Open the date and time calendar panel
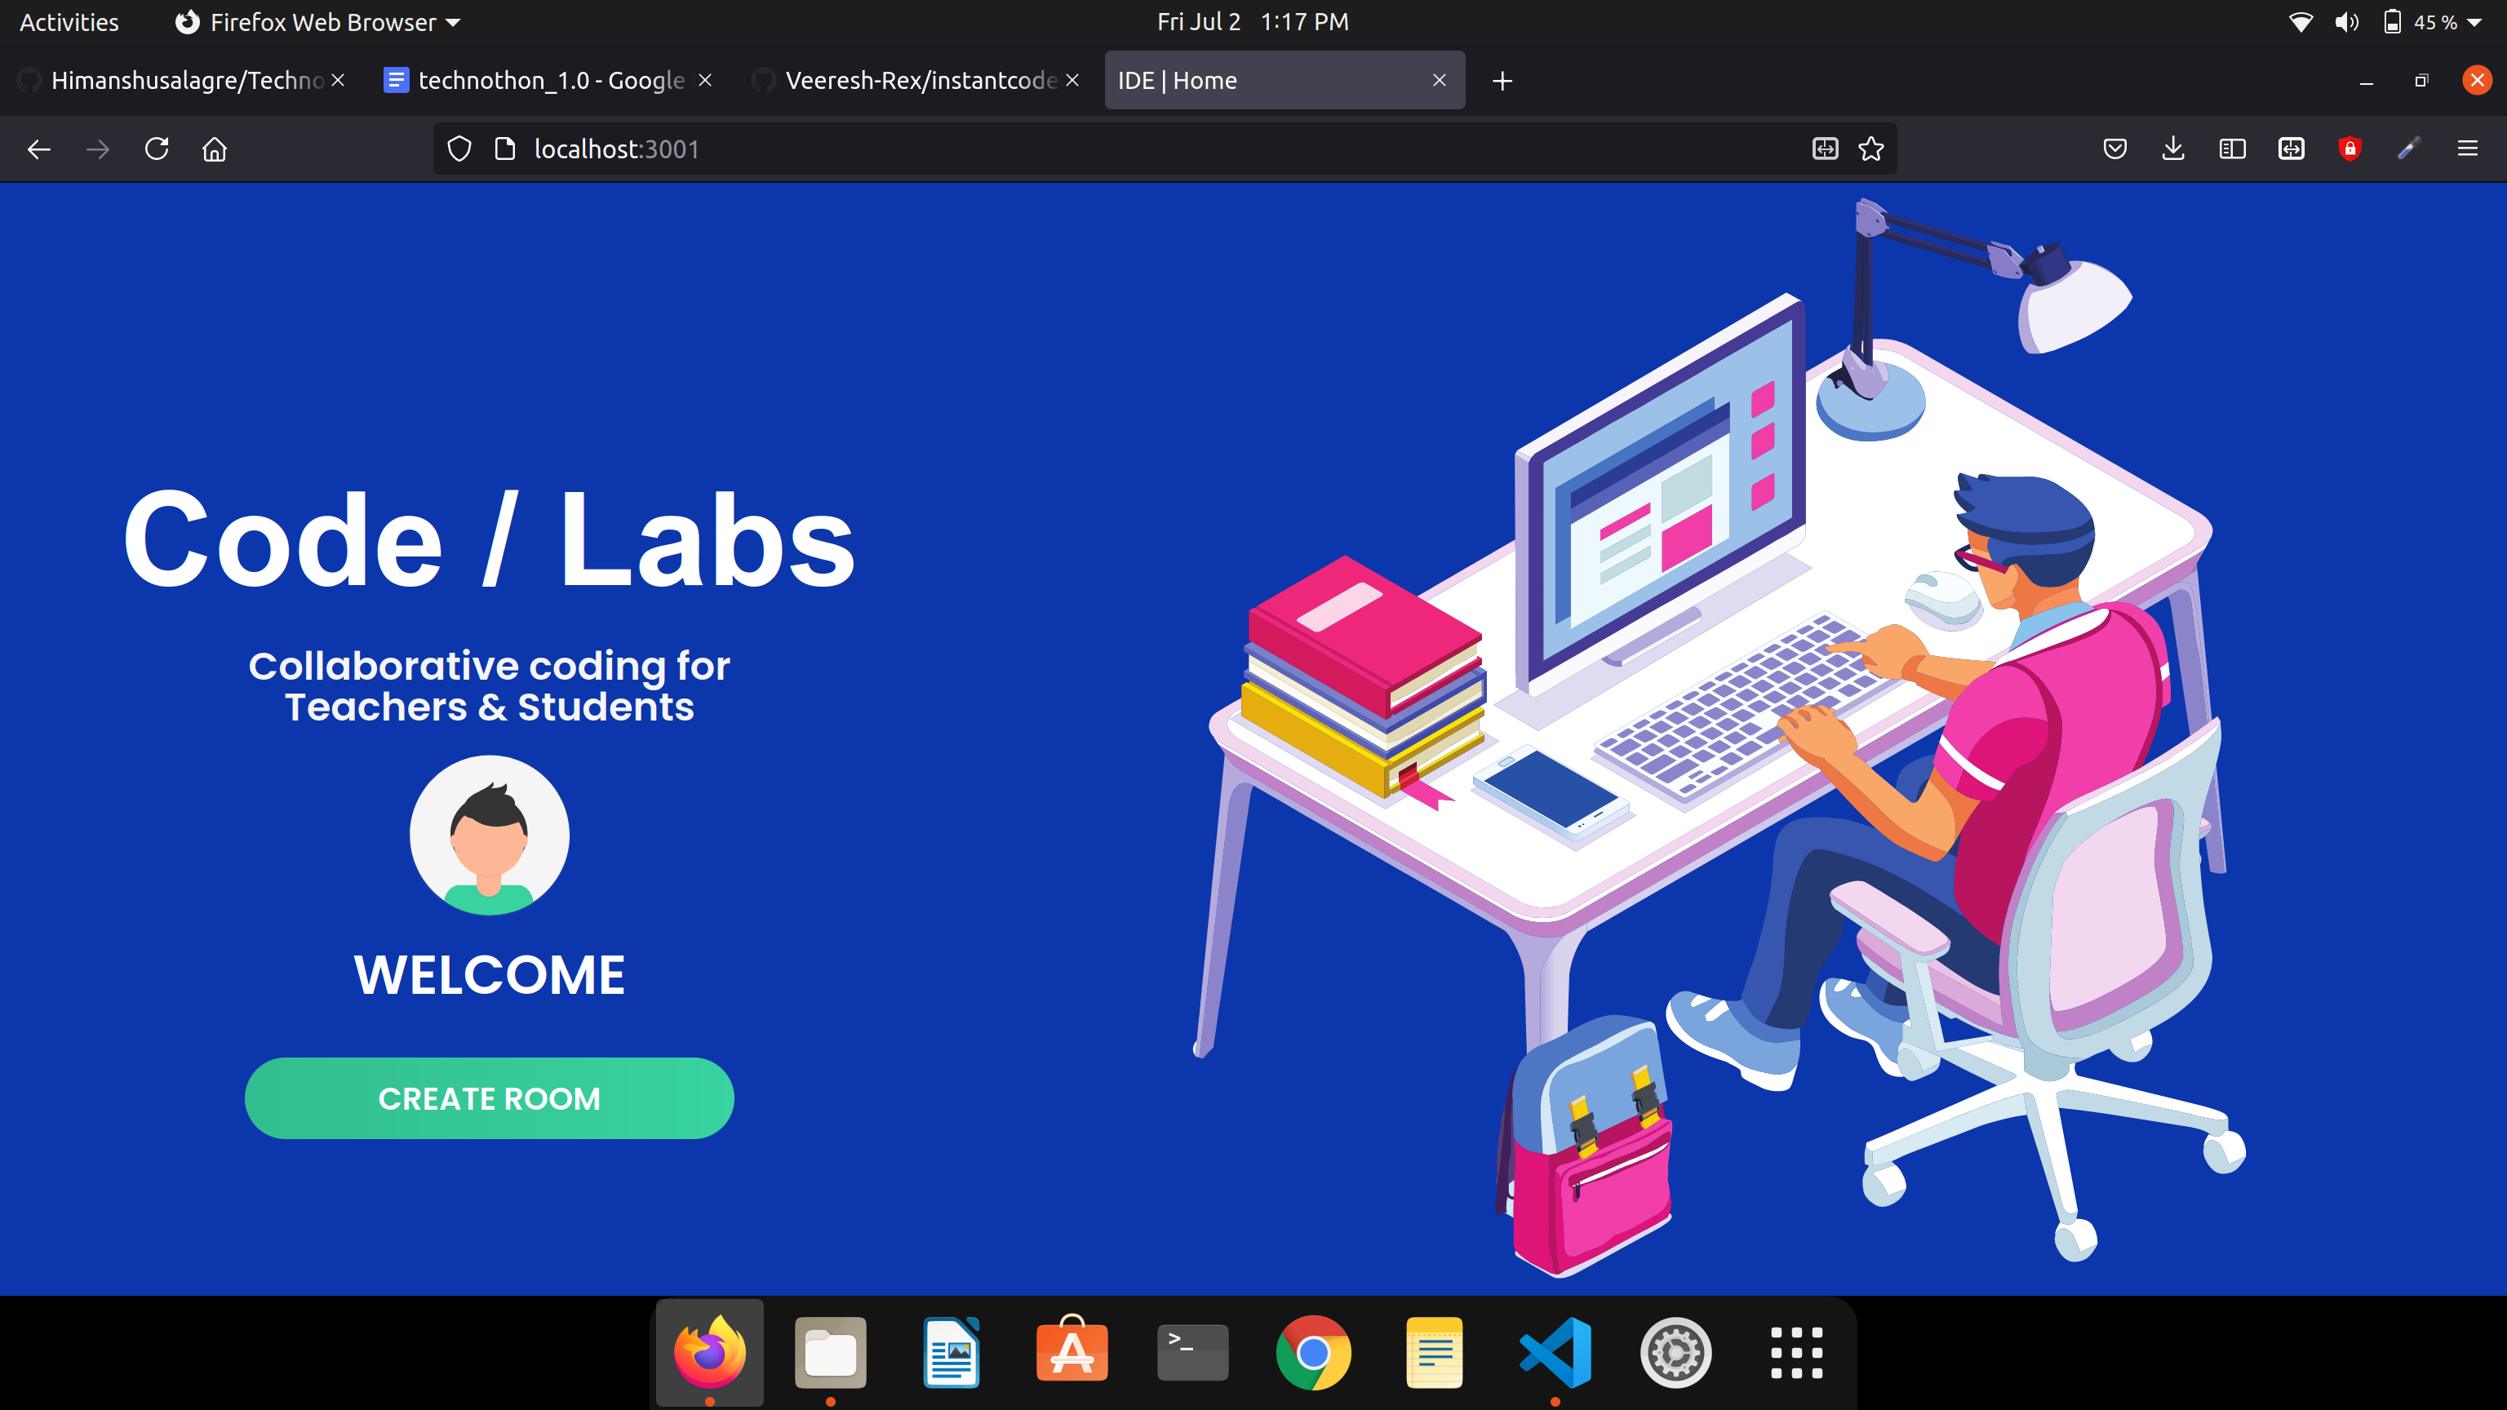The height and width of the screenshot is (1410, 2507). tap(1253, 21)
